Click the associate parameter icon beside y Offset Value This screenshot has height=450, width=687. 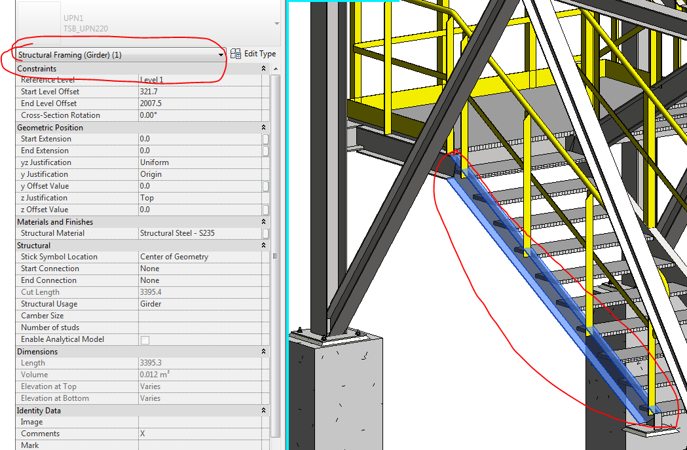click(265, 185)
